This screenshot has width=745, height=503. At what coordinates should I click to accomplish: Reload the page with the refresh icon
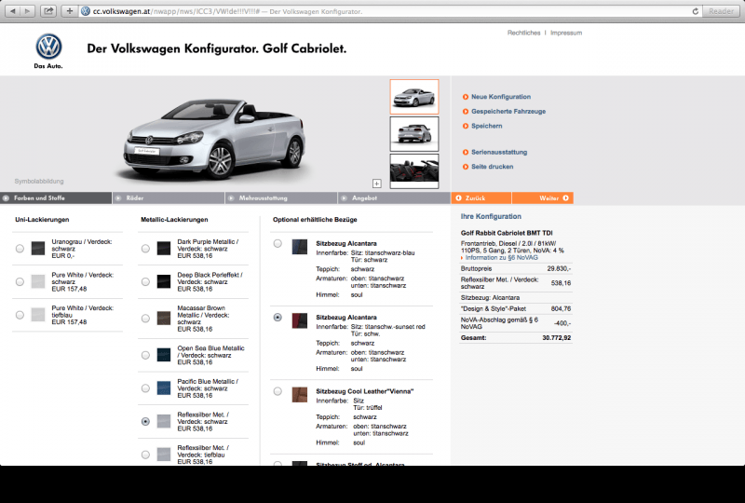coord(695,11)
